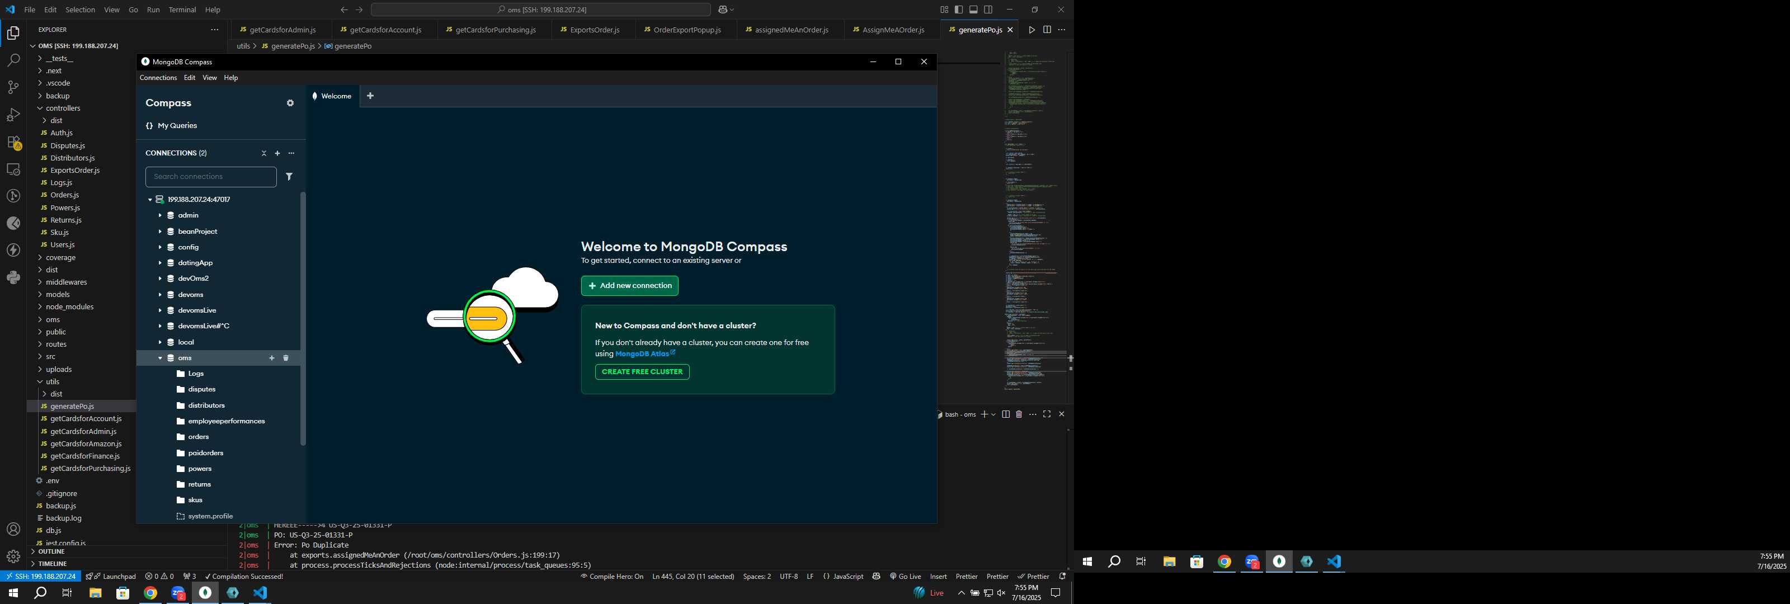Open My Queries in Compass sidebar
Viewport: 1790px width, 604px height.
(172, 126)
